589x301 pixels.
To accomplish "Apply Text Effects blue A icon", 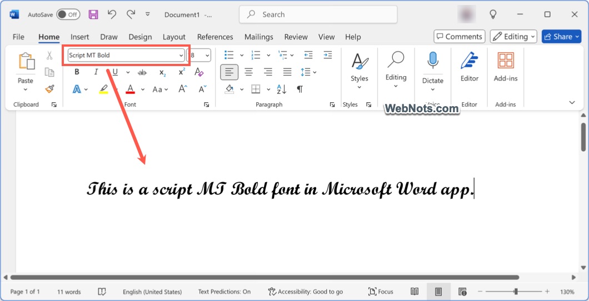I will pyautogui.click(x=77, y=89).
